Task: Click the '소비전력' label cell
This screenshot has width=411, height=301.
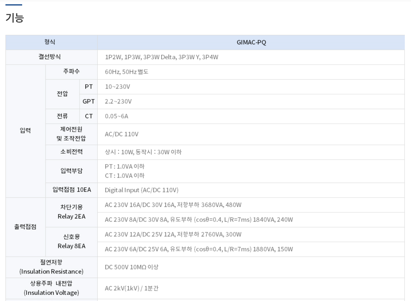Action: click(x=71, y=152)
